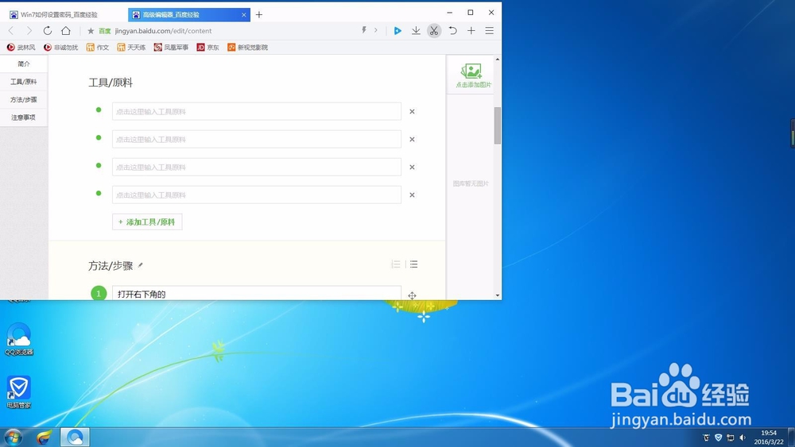795x447 pixels.
Task: Delete the first tool/material row
Action: 412,111
